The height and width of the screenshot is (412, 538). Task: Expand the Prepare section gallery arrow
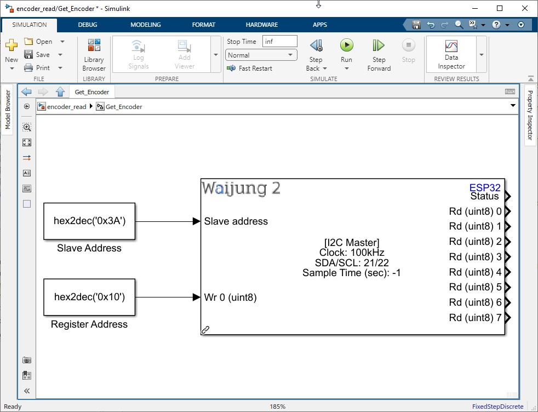(215, 55)
